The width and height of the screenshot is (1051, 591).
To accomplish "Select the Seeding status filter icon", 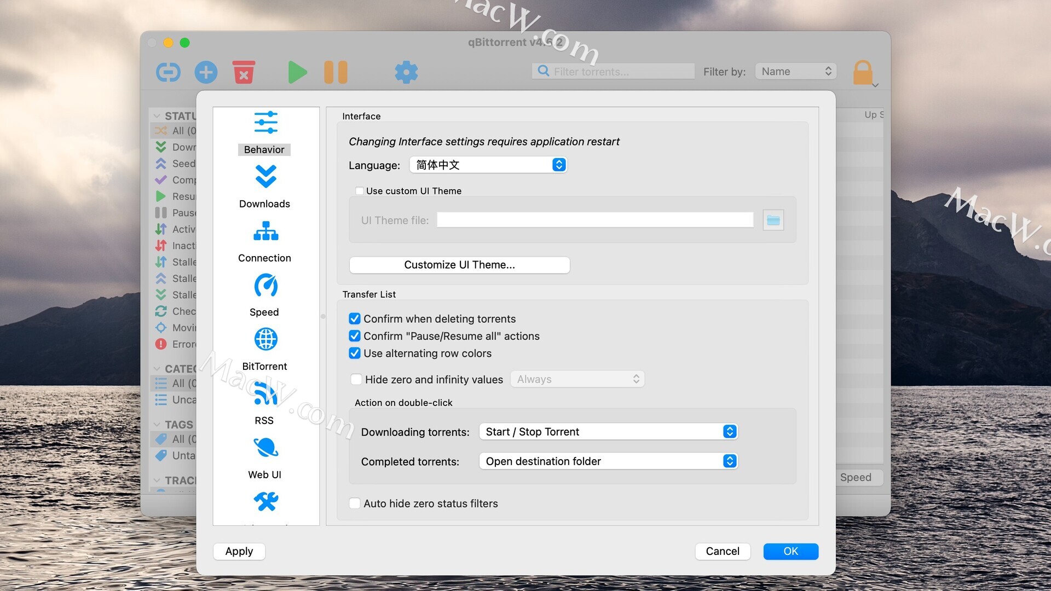I will (x=160, y=163).
